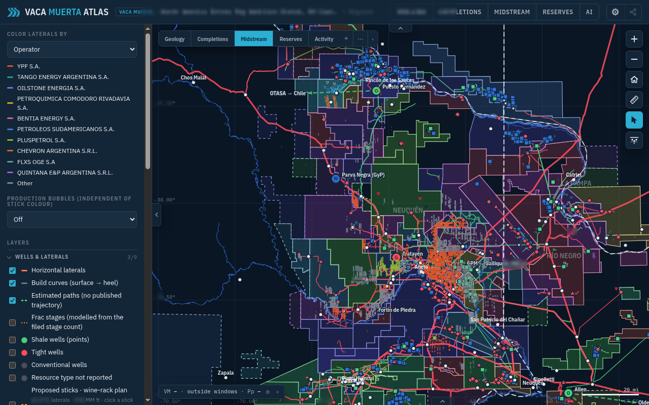Toggle Build curves layer checkbox
Viewport: 649px width, 405px height.
(x=13, y=283)
